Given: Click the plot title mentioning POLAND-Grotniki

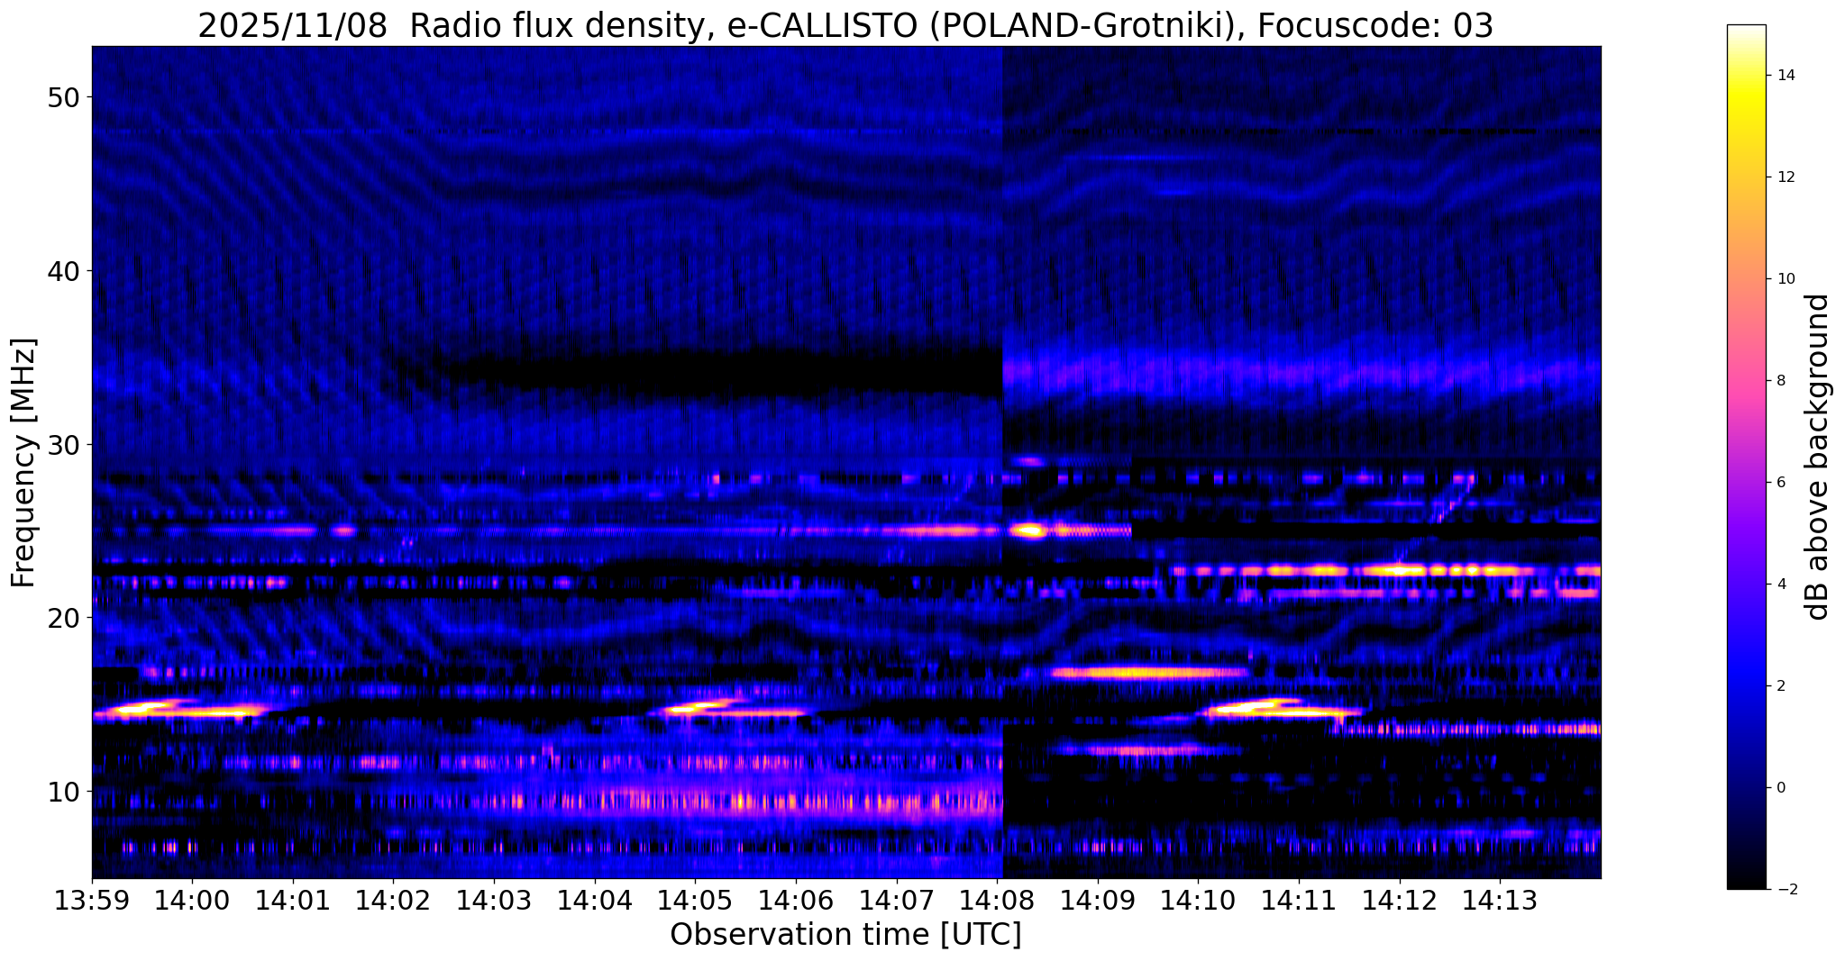Looking at the screenshot, I should [845, 25].
